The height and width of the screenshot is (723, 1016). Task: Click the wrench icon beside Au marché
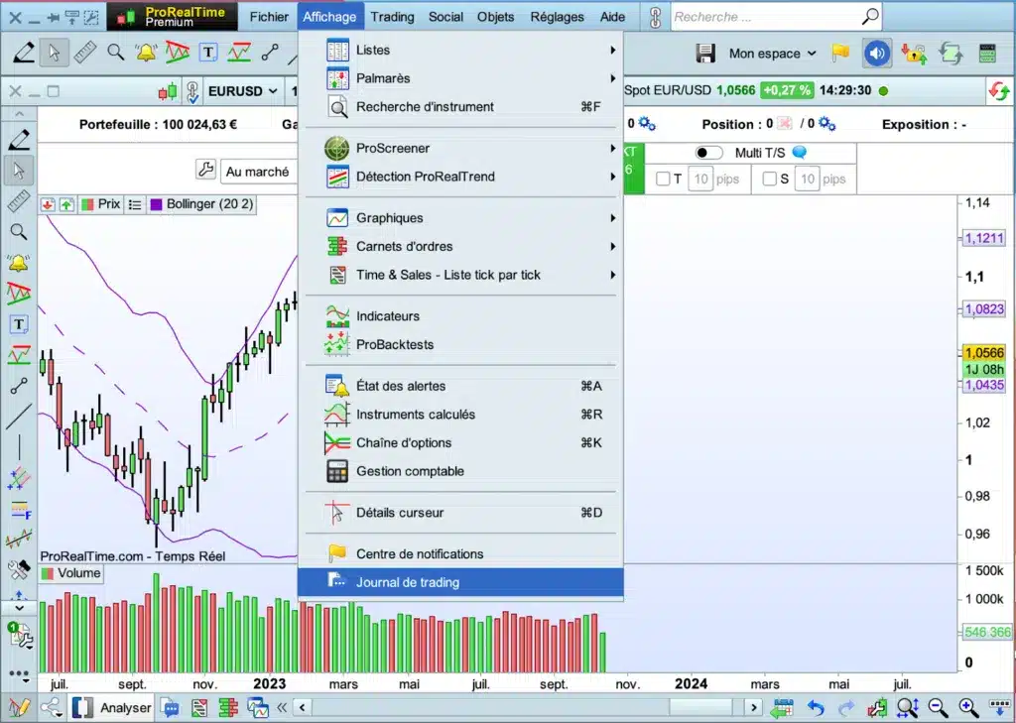click(206, 171)
